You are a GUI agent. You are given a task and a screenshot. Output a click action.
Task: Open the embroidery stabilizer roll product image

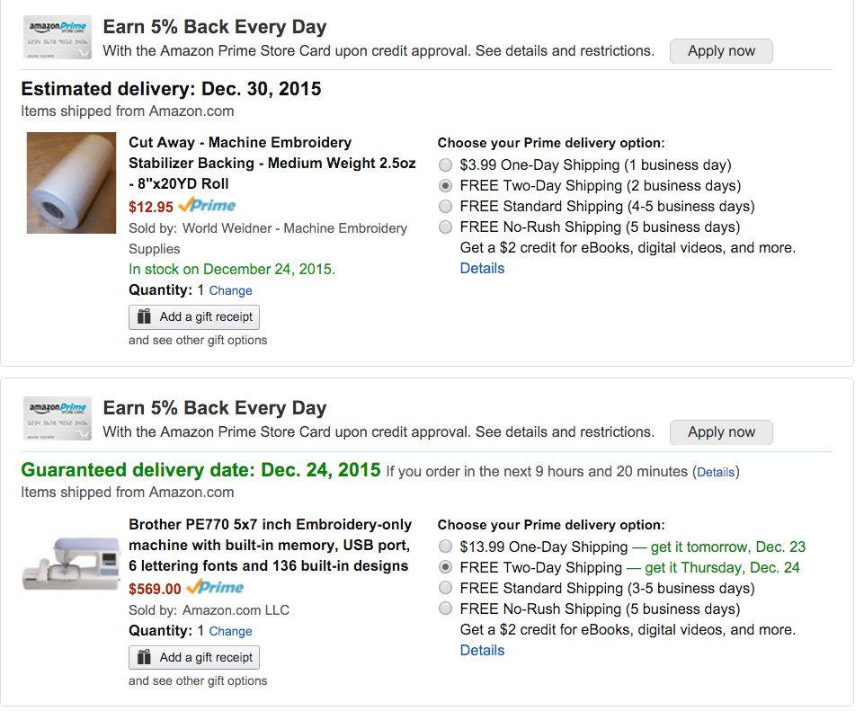[71, 183]
